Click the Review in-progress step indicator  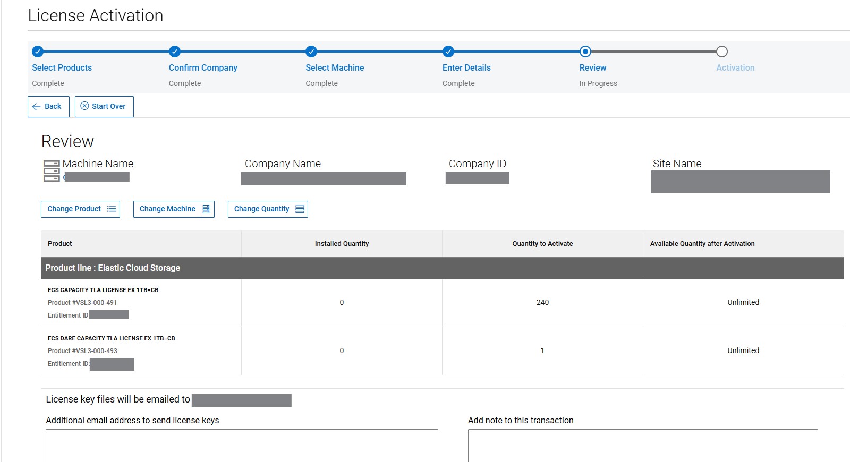pyautogui.click(x=585, y=52)
